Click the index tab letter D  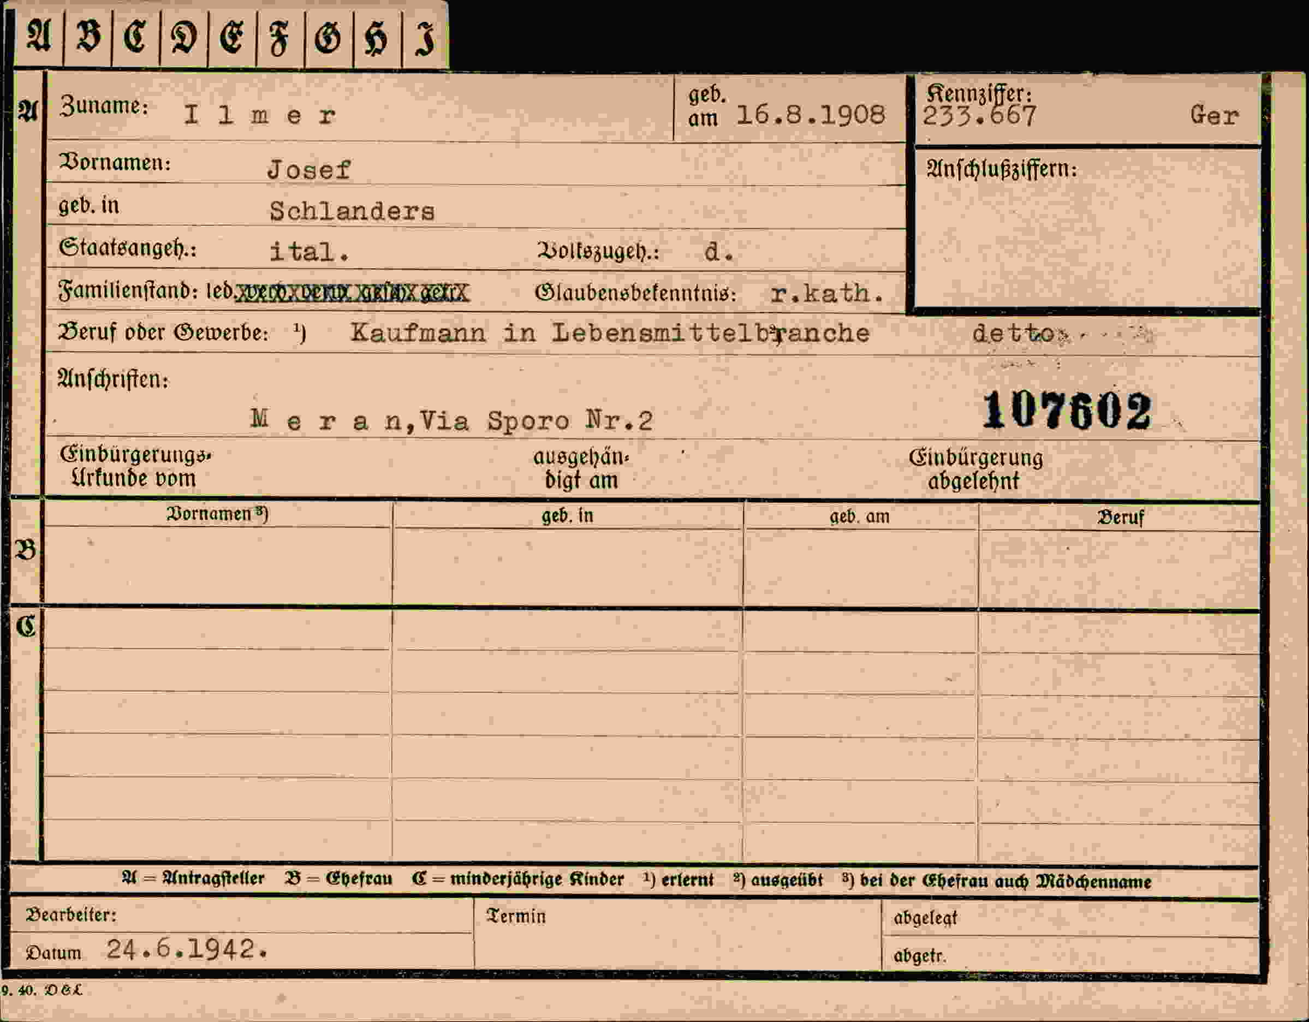[184, 37]
